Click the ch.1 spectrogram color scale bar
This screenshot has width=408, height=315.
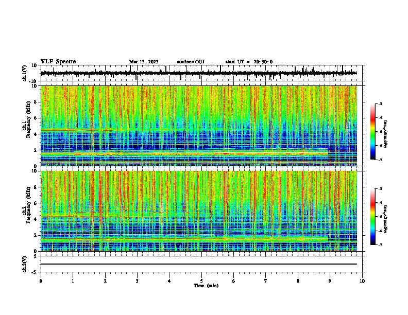(373, 132)
